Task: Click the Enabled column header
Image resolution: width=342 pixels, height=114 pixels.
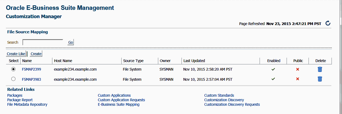Action: [x=274, y=61]
